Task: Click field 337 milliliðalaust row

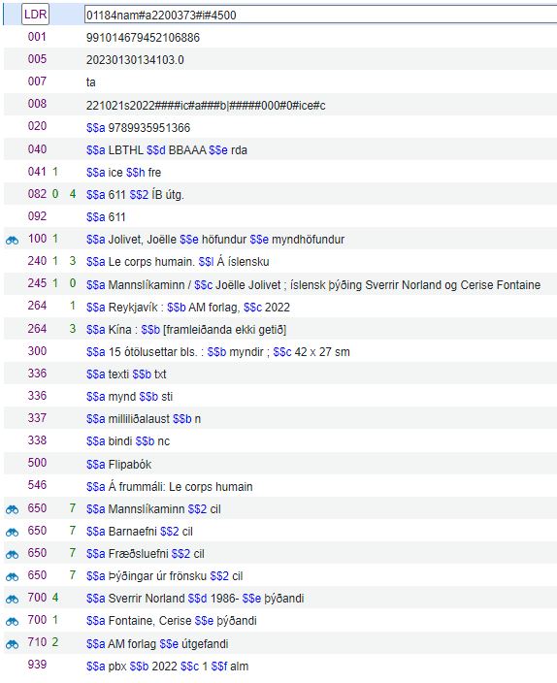Action: coord(144,419)
